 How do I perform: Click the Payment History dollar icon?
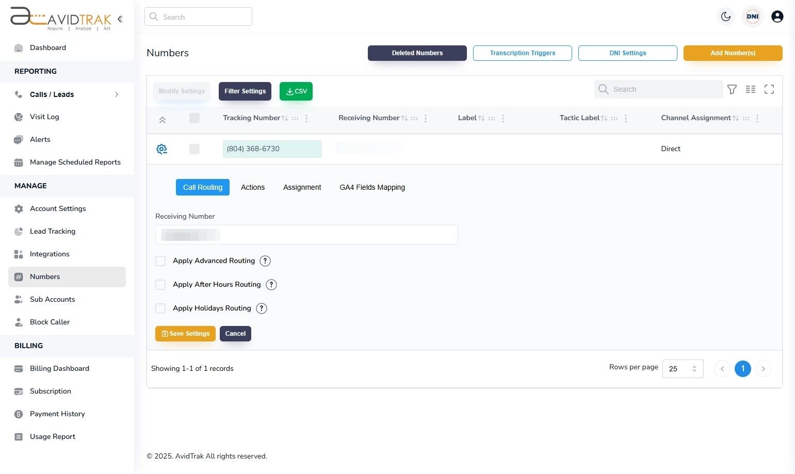[19, 414]
